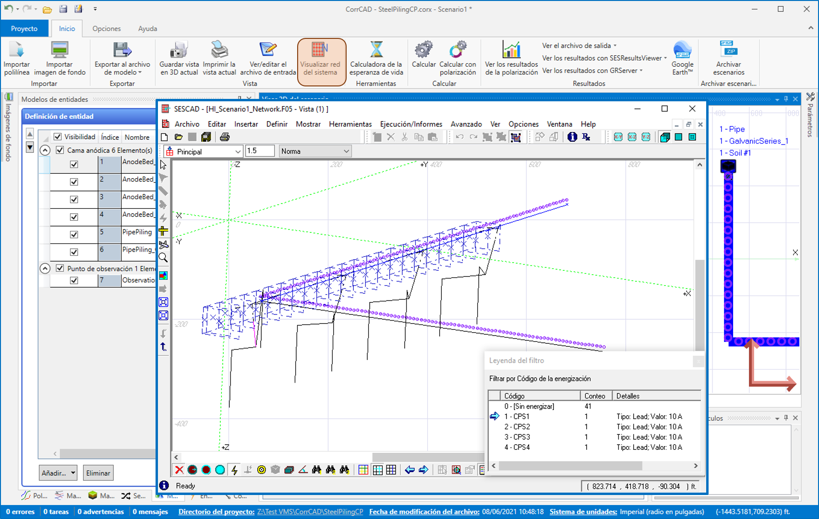Expand Ver los resultados con GRServer
The image size is (819, 519).
tap(592, 71)
